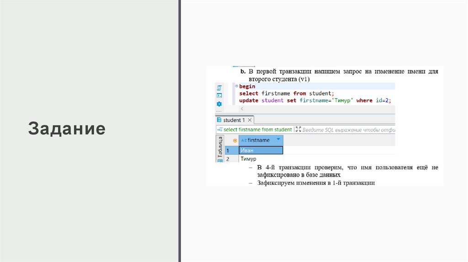Select the vertical Таблица tab

pos(219,146)
